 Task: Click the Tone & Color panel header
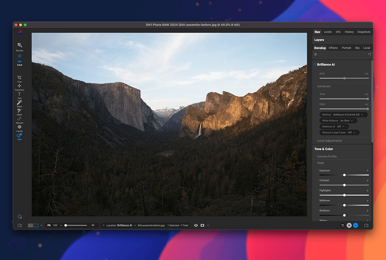point(342,149)
